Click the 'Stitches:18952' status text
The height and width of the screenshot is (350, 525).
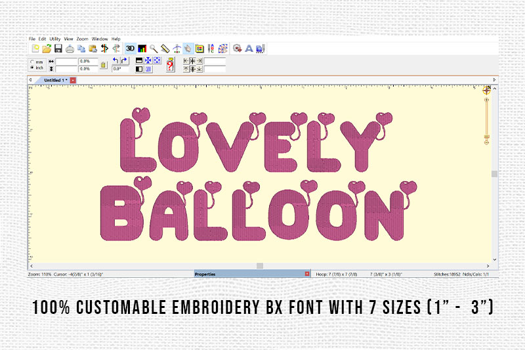pyautogui.click(x=447, y=274)
